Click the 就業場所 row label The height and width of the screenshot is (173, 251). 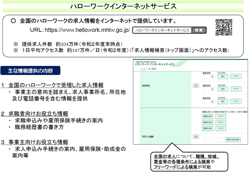tap(146, 86)
